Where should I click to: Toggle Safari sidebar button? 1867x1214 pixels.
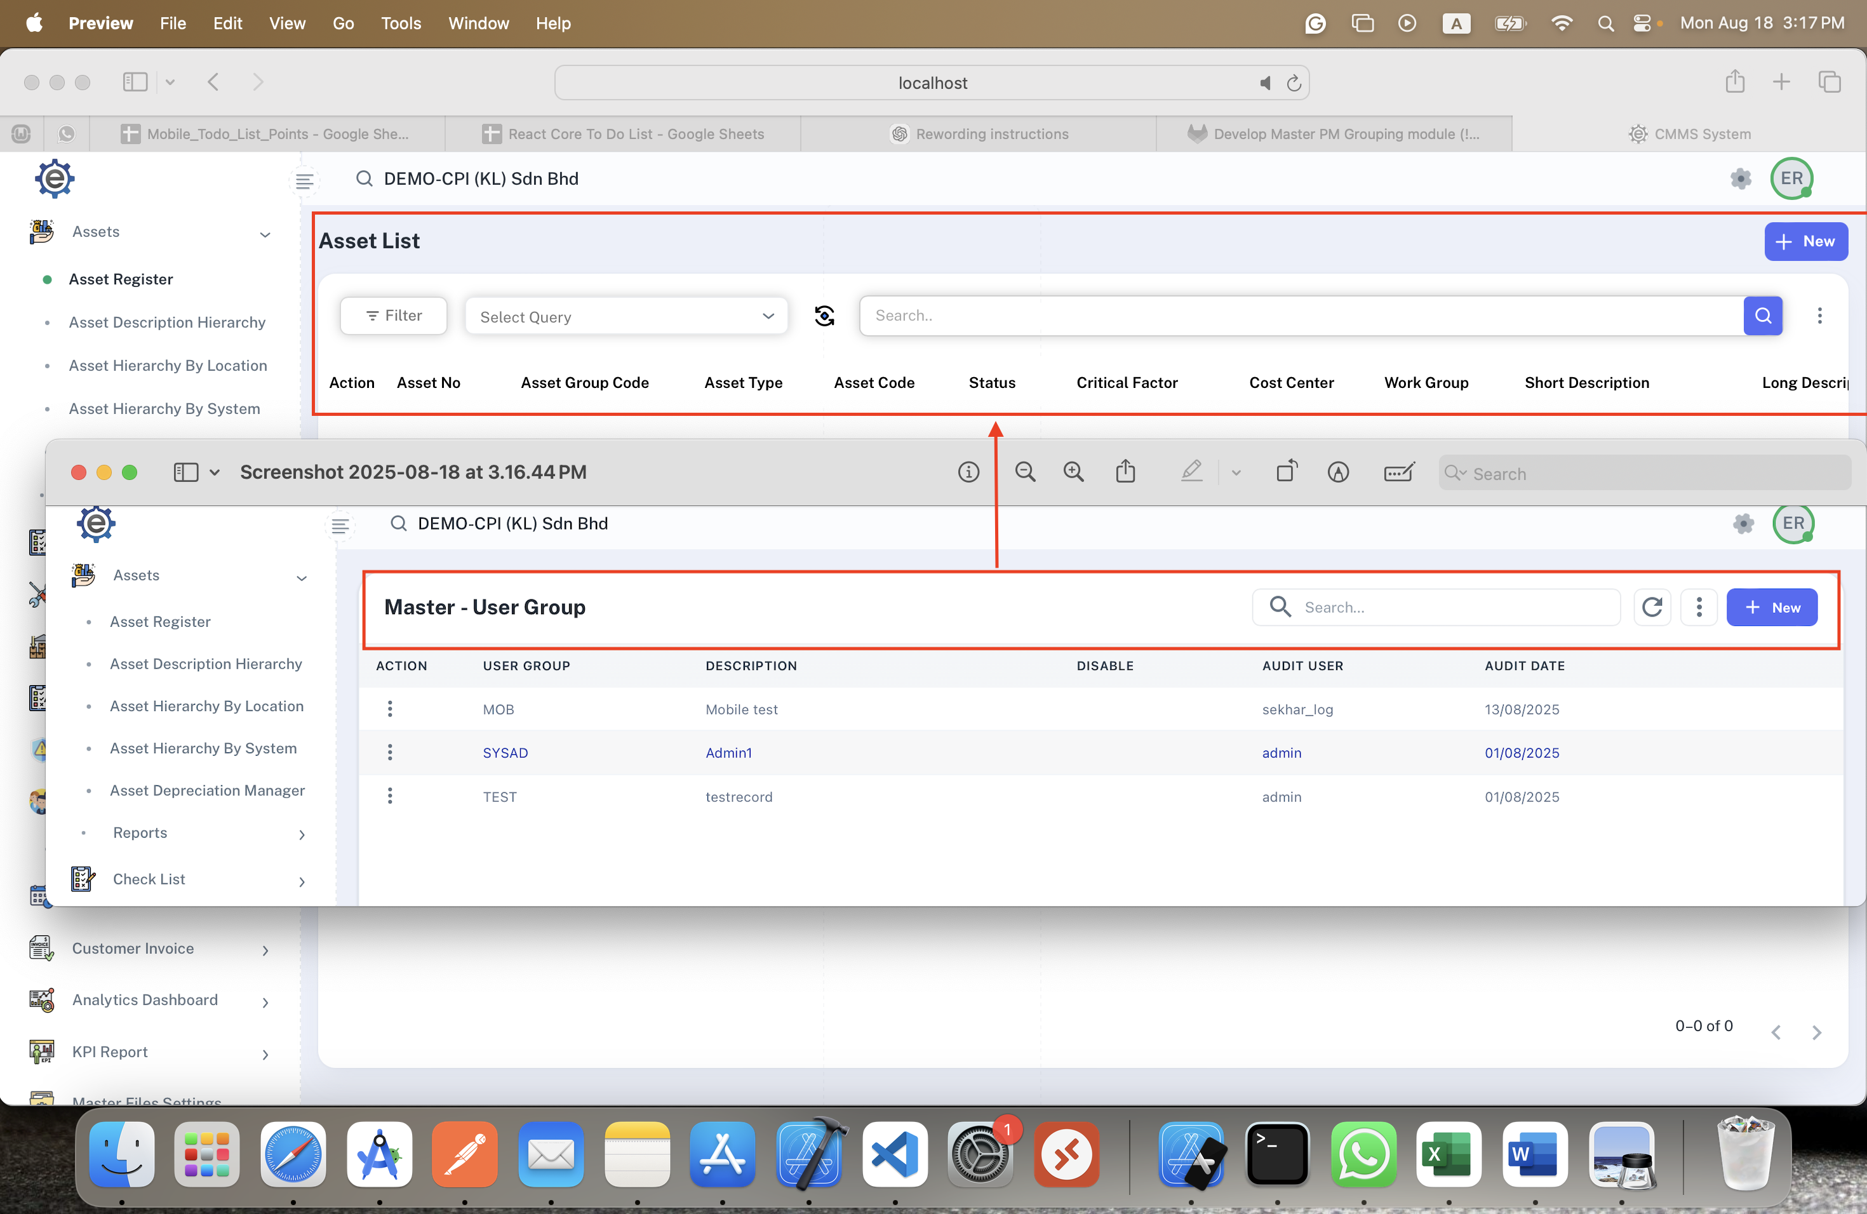(x=135, y=83)
